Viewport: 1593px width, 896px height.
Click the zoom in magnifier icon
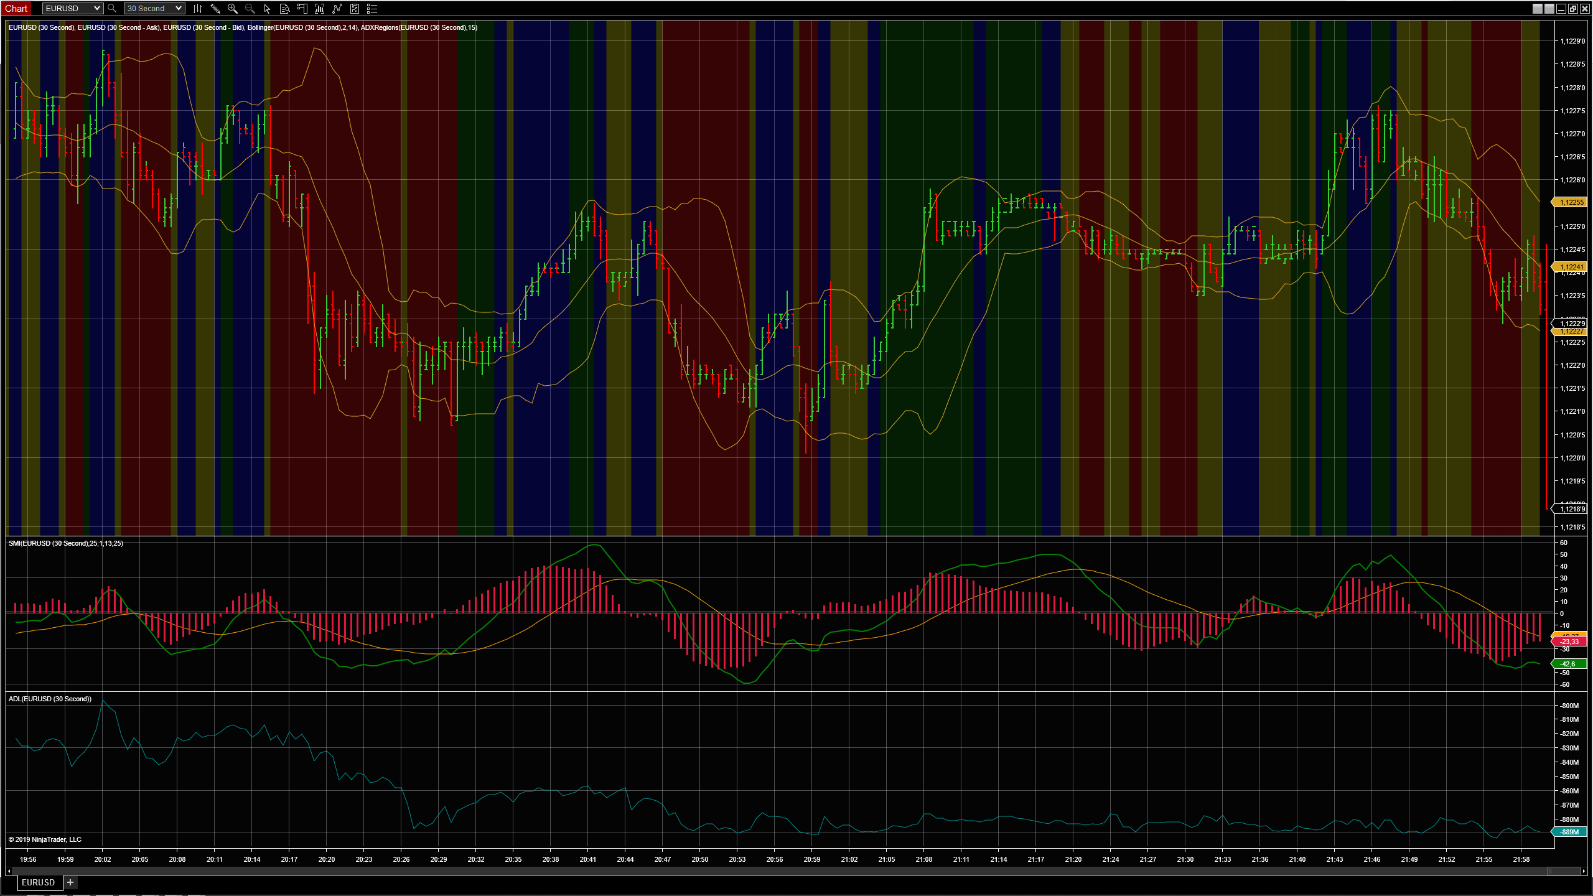232,9
